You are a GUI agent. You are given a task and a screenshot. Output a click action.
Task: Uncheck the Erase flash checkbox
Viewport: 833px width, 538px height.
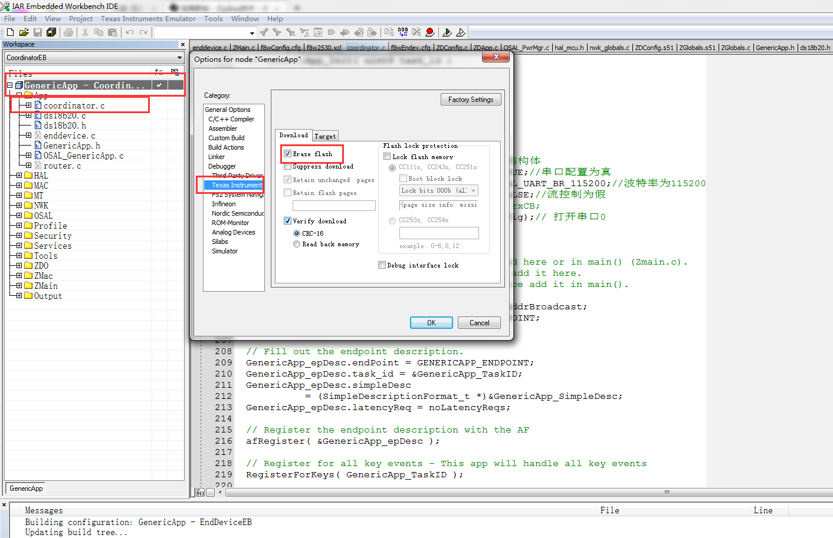(288, 154)
